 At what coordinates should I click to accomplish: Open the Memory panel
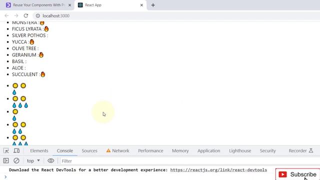(180, 151)
